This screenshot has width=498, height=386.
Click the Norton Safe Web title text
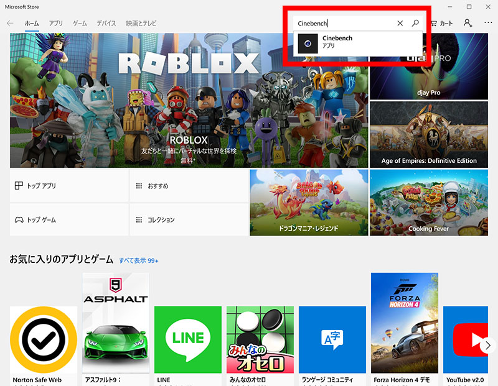coord(37,380)
